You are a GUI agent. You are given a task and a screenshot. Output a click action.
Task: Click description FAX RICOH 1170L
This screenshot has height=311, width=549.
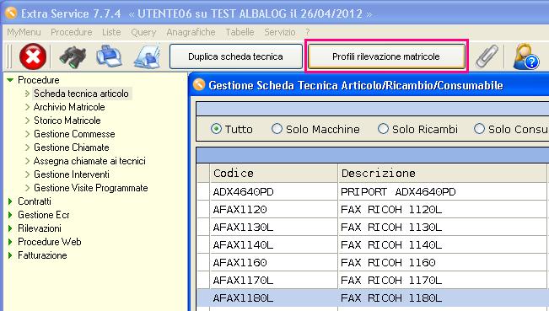(442, 280)
